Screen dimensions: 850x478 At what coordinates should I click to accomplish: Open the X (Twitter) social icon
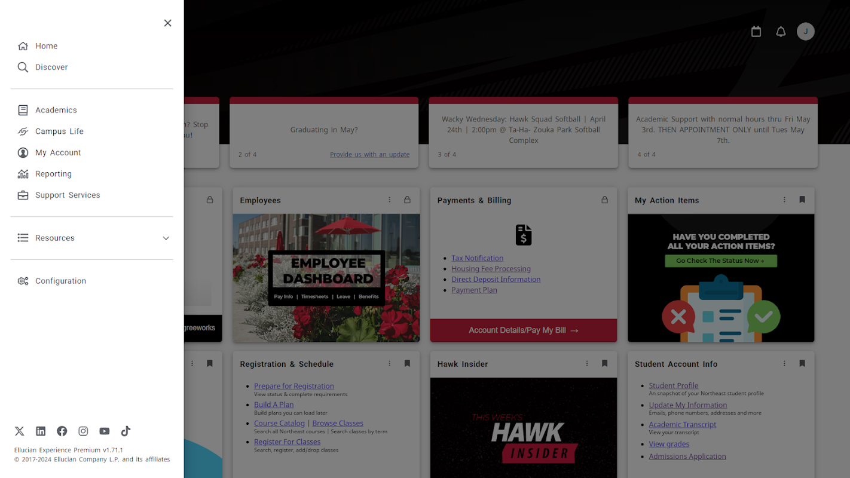point(20,431)
